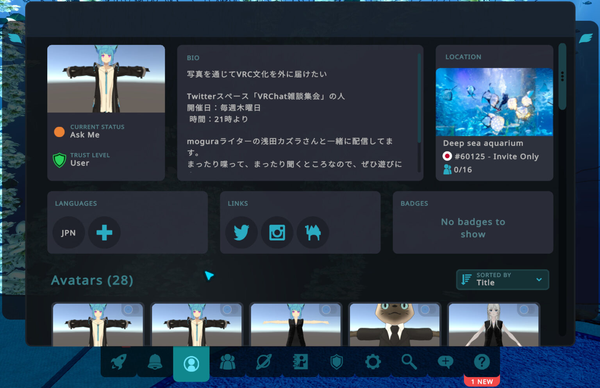Open the Settings gear icon
Image resolution: width=600 pixels, height=388 pixels.
point(373,362)
